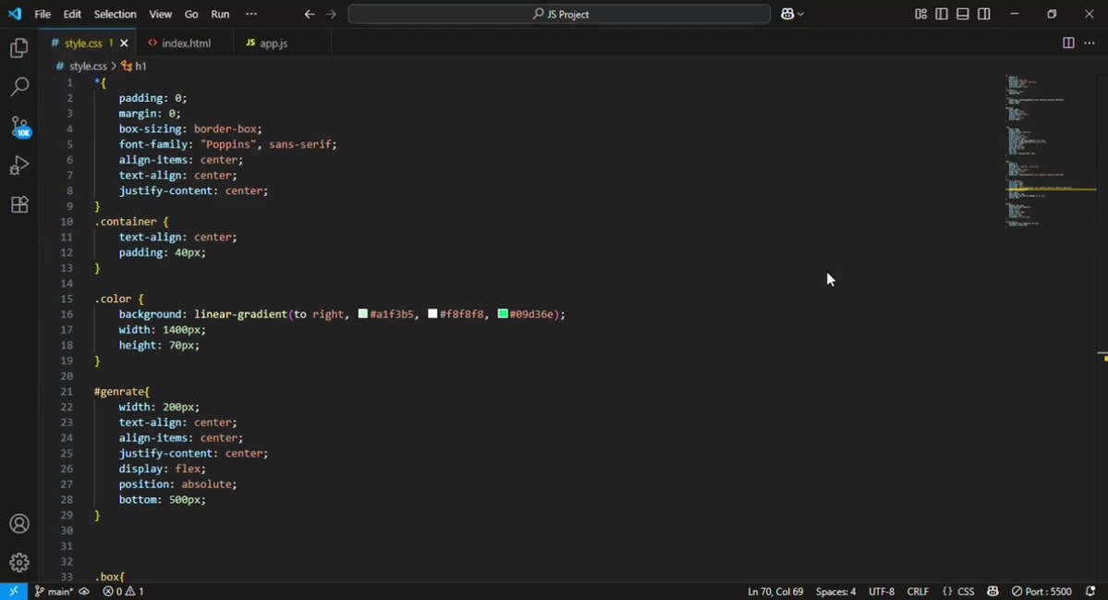Viewport: 1108px width, 600px height.
Task: Change encoding via UTF-8
Action: pyautogui.click(x=882, y=592)
